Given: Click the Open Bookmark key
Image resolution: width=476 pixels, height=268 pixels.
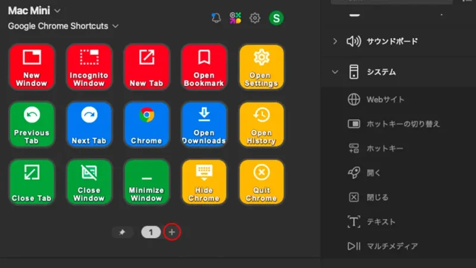Looking at the screenshot, I should [204, 67].
